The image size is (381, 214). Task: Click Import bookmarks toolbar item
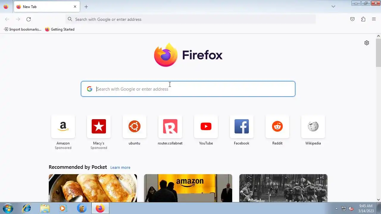tap(23, 29)
